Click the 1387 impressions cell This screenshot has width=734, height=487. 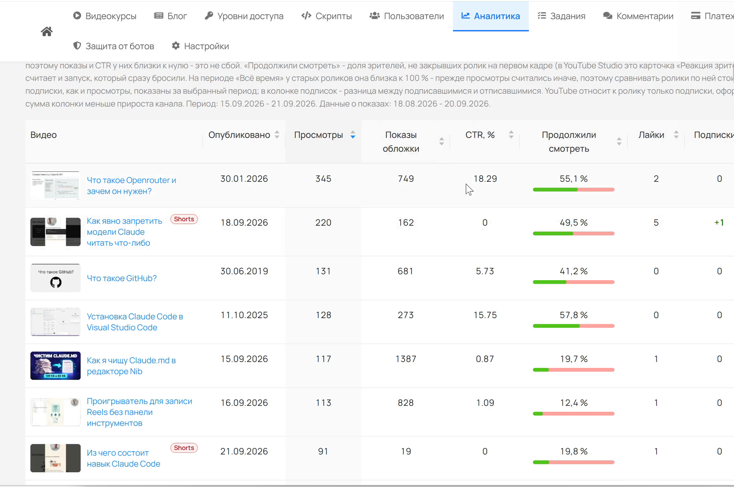[x=405, y=359]
